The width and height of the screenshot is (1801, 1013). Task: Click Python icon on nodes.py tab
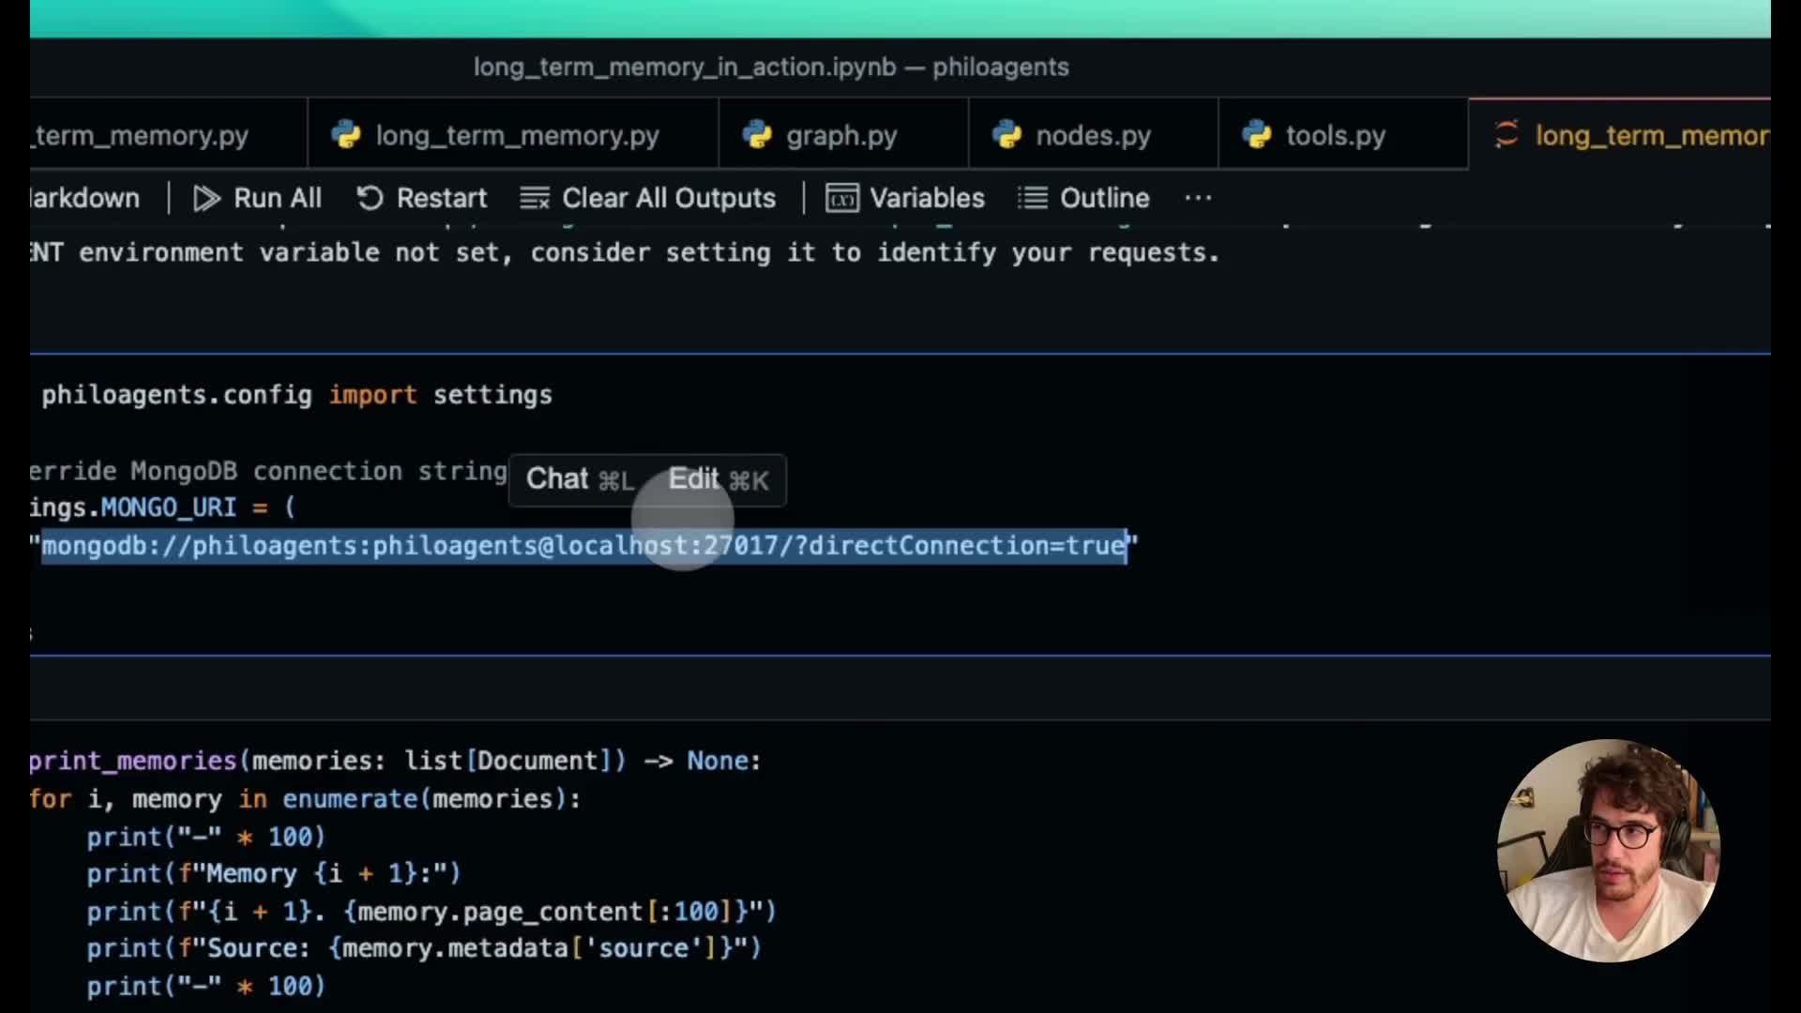(1006, 135)
